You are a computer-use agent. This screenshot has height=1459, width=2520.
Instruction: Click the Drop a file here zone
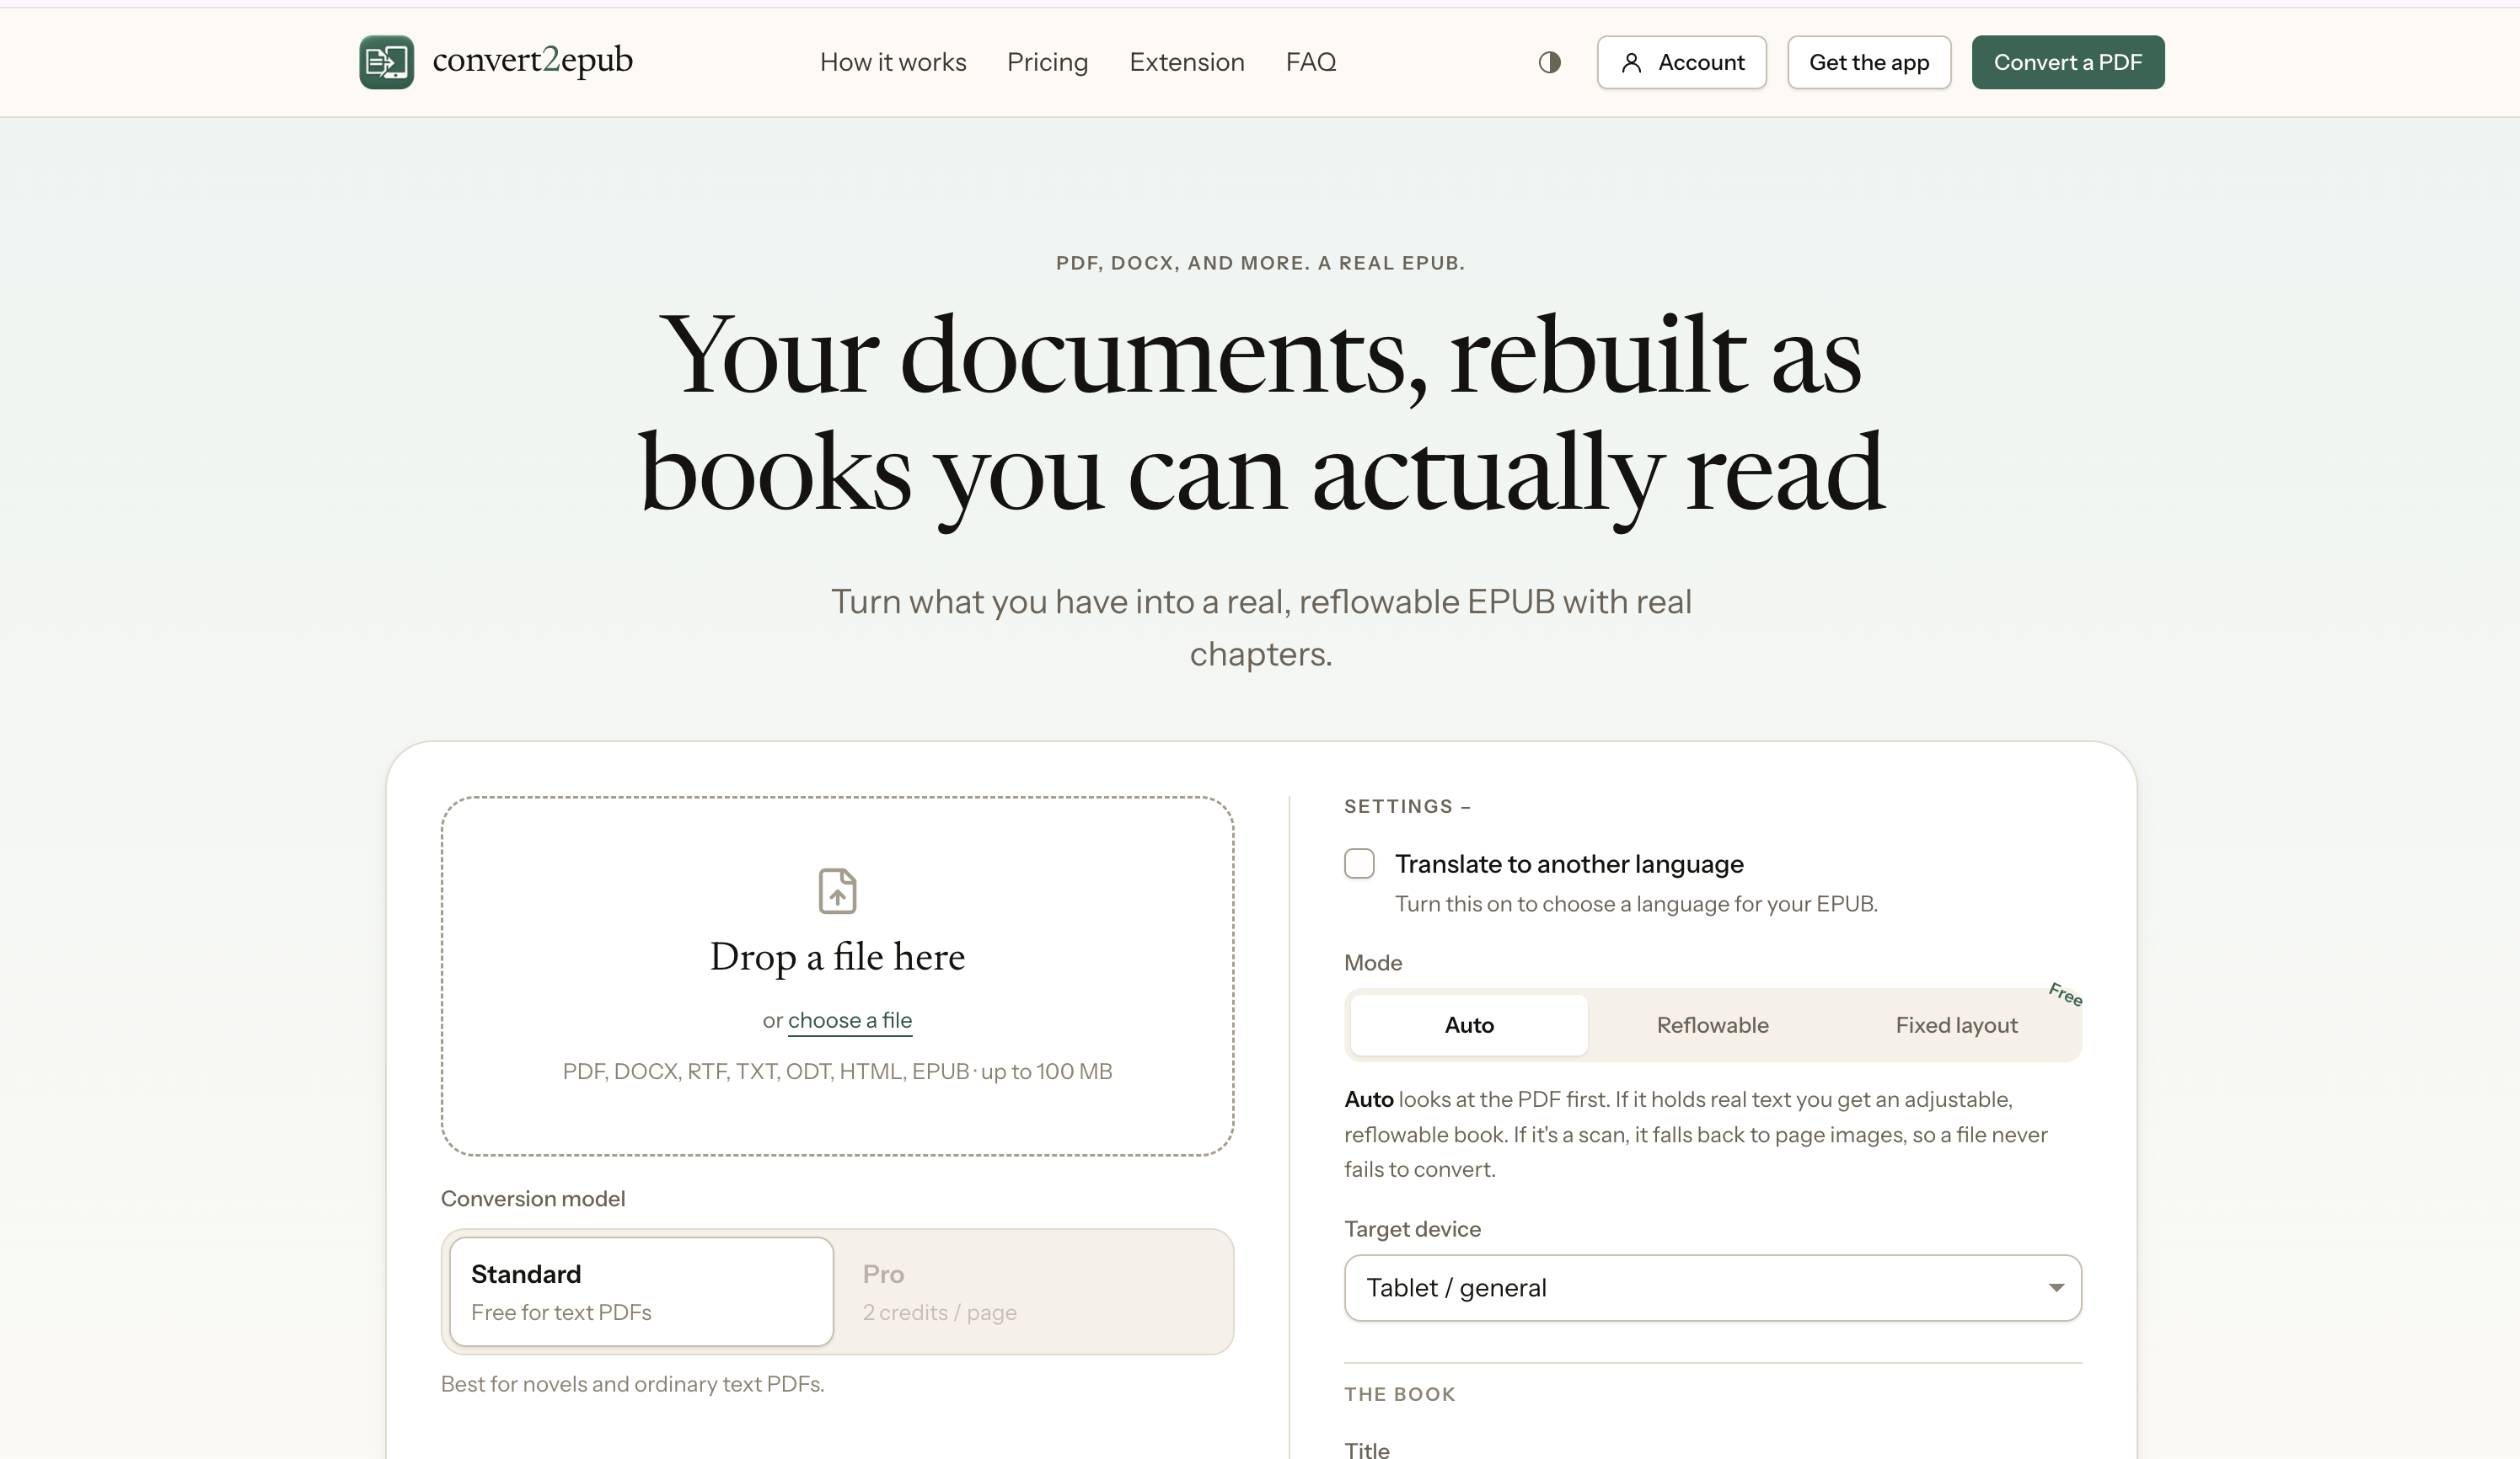point(837,975)
